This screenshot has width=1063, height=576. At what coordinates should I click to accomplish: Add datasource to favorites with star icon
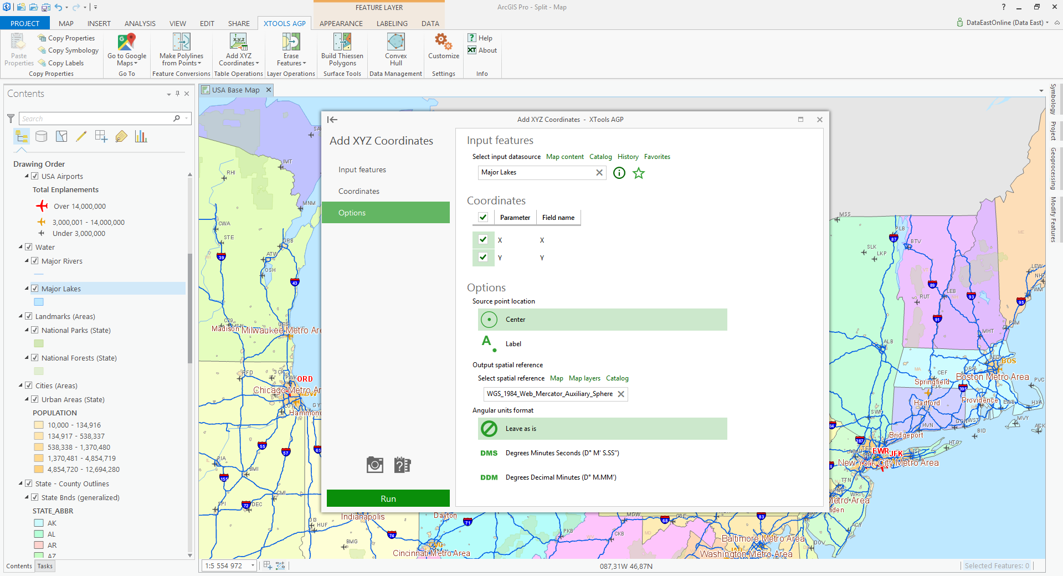click(639, 173)
